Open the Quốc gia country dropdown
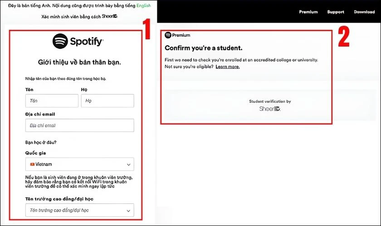 coord(79,164)
